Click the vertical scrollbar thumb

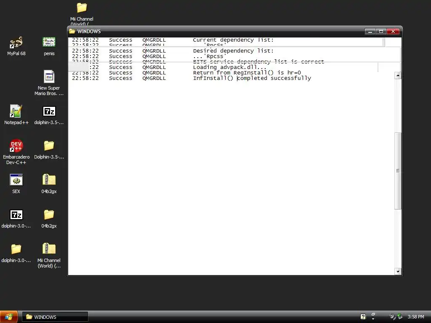pos(398,171)
